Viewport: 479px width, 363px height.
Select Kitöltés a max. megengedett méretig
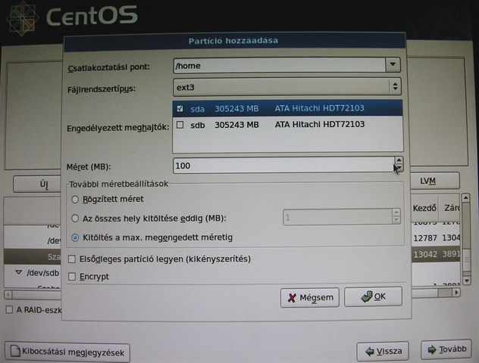point(75,237)
